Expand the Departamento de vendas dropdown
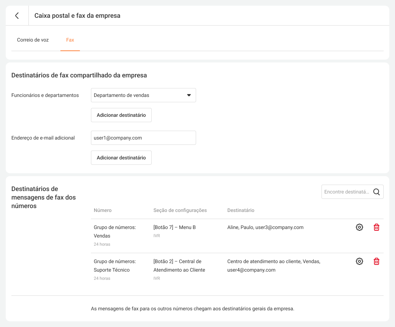The width and height of the screenshot is (395, 327). click(x=143, y=95)
